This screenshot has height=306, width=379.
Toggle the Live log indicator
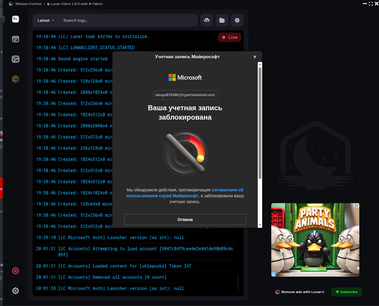tap(230, 37)
